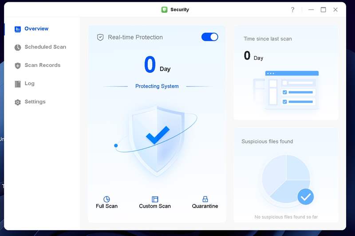
Task: Open Custom Scan using its icon
Action: (155, 199)
